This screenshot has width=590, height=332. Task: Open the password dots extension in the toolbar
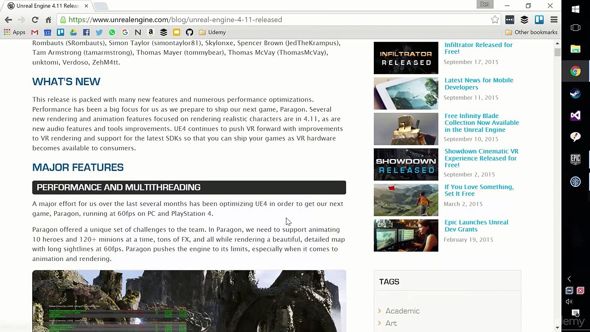click(510, 20)
